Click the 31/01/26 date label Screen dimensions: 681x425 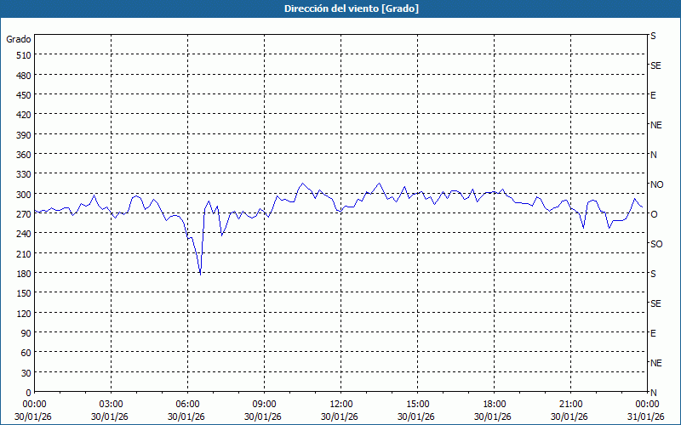tap(644, 416)
